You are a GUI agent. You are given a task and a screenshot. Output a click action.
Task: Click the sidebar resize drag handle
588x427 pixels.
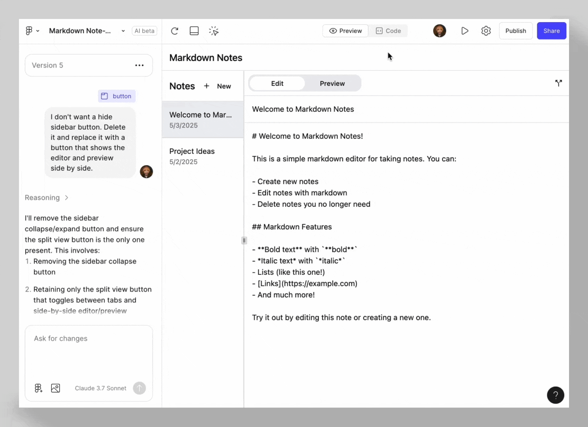click(x=244, y=240)
